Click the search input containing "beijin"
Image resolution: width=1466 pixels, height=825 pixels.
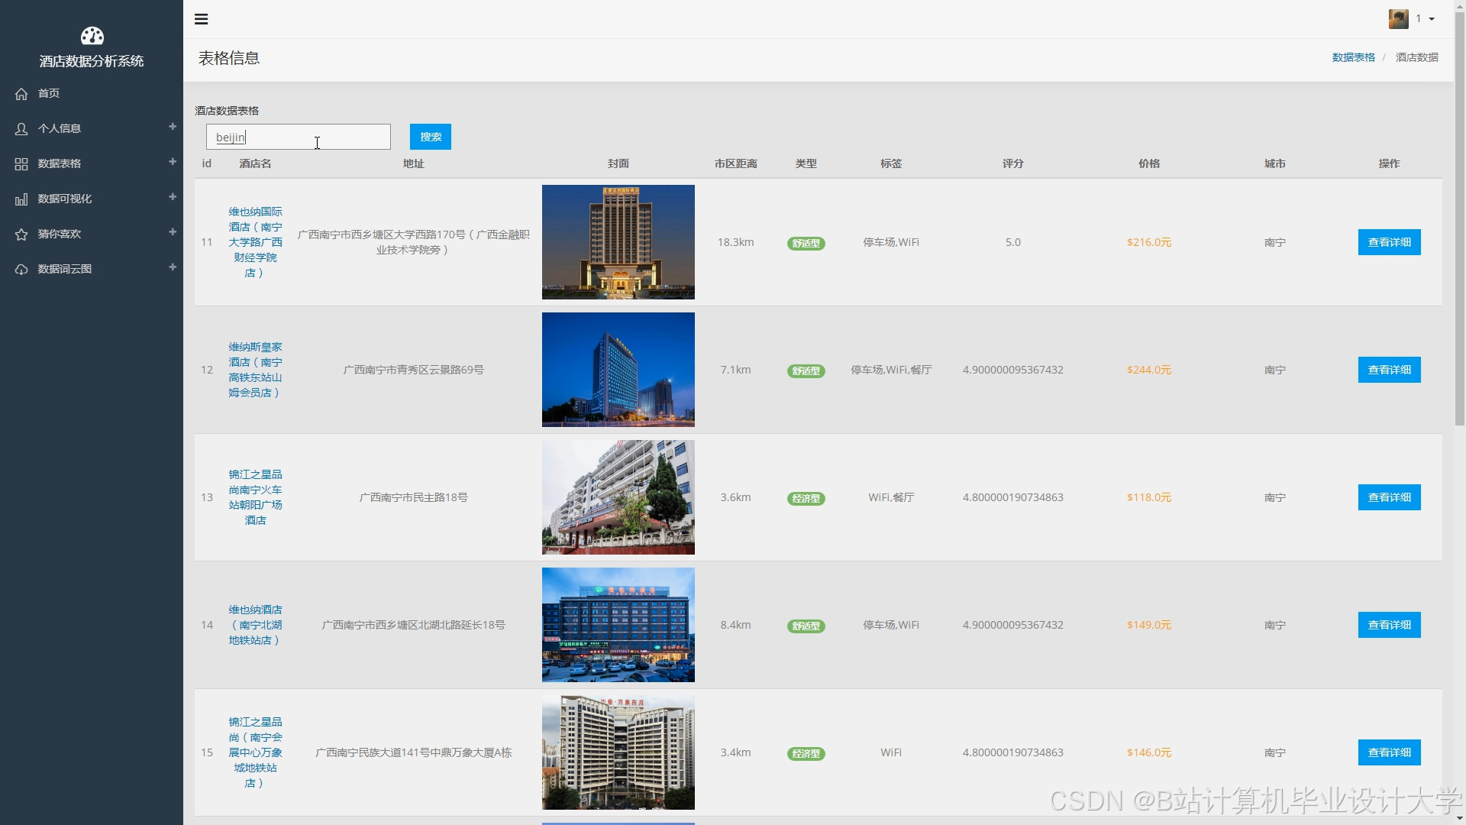pyautogui.click(x=298, y=137)
